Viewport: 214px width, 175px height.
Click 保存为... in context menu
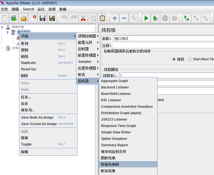[48, 110]
